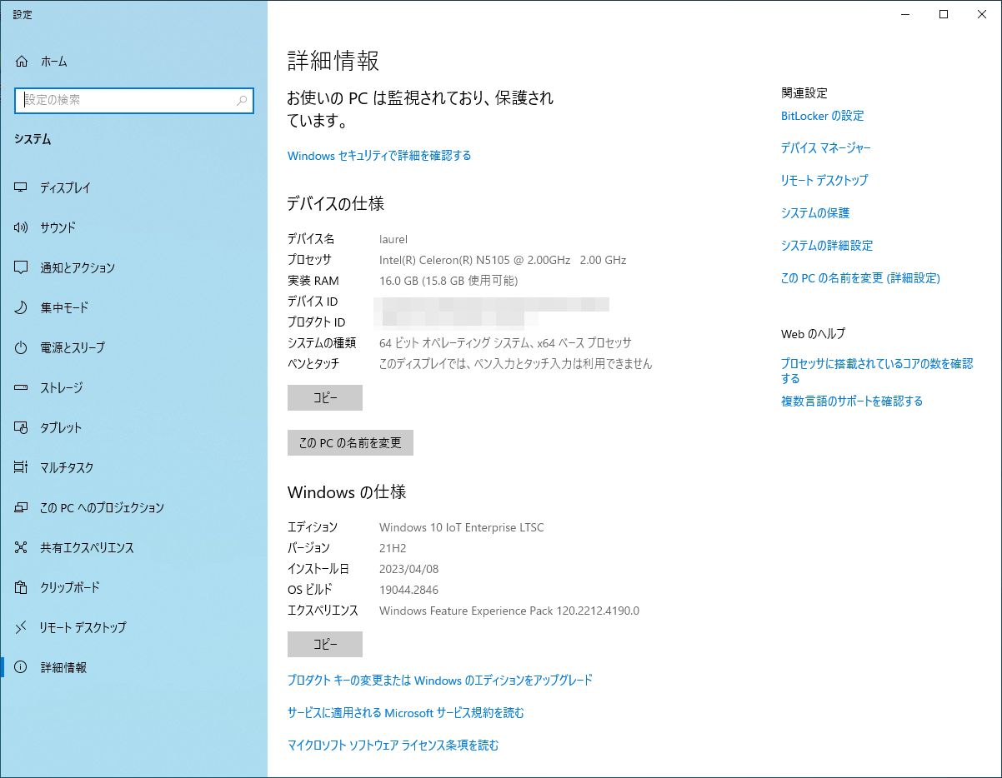Open クリップボード settings page

(133, 588)
